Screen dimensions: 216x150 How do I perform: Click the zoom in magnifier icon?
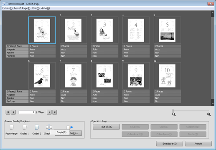tap(209, 115)
